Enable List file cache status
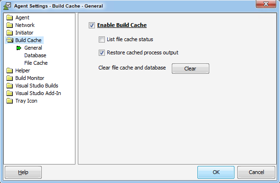Viewport: 280px width, 183px height. click(102, 39)
